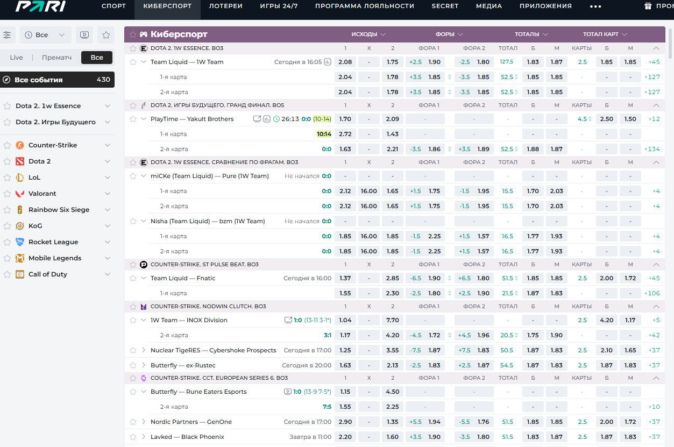Screen dimensions: 674x447
Task: Open the filter settings sliders icon
Action: [x=7, y=35]
